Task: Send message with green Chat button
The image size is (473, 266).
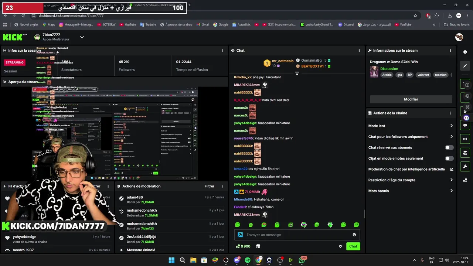Action: pos(353,246)
